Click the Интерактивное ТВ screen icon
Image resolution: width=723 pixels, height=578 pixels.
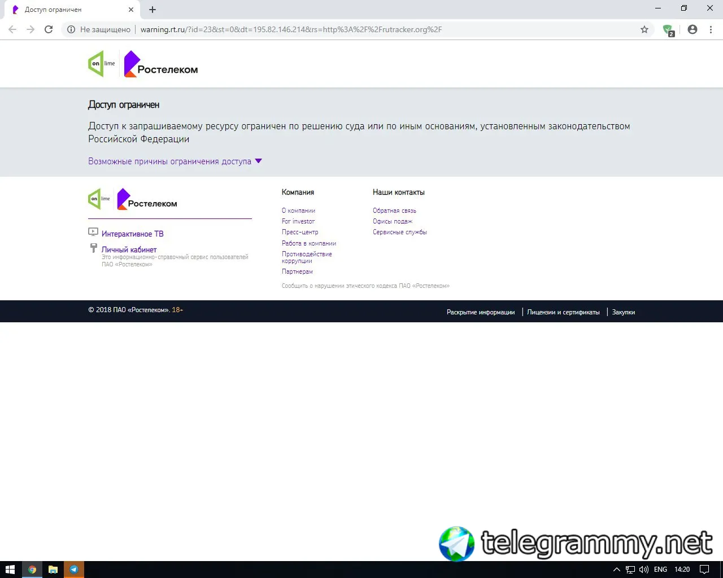tap(93, 232)
